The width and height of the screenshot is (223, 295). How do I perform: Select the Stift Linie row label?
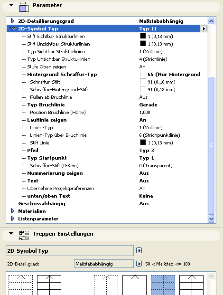(39, 143)
